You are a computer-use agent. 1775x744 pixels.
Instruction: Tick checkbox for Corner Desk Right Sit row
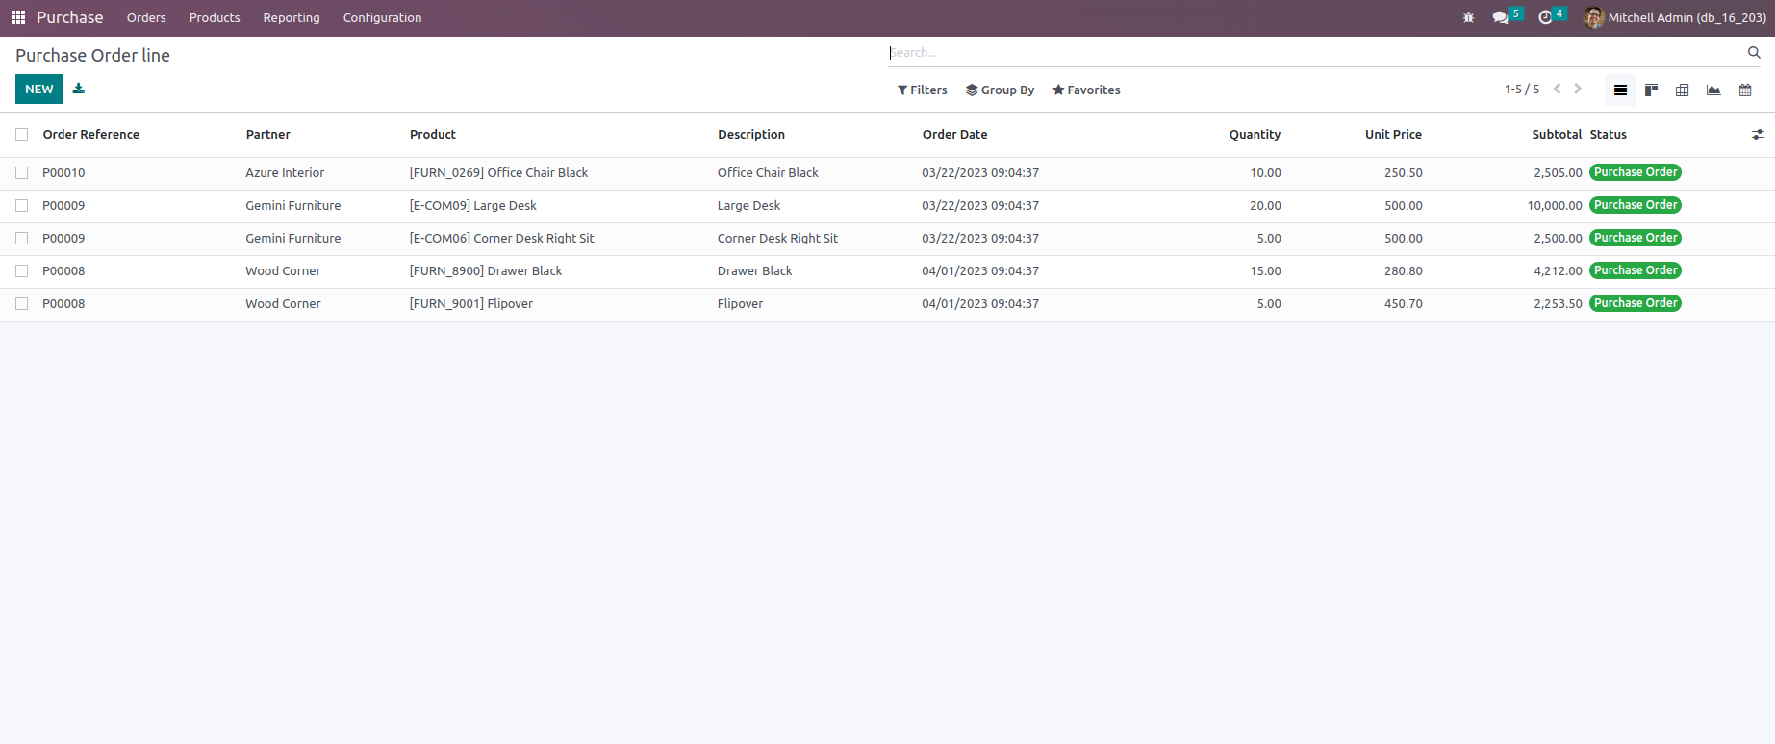pos(22,239)
